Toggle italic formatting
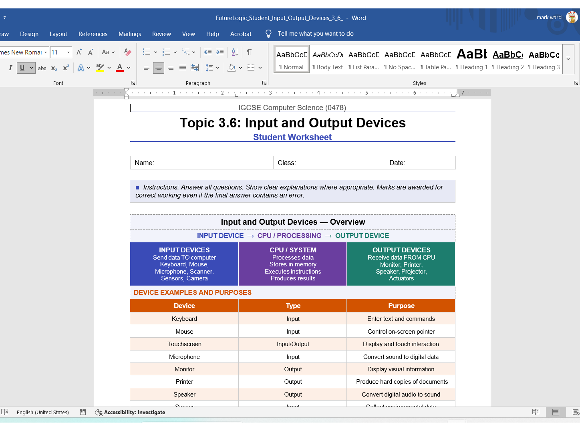The image size is (580, 435). (10, 68)
